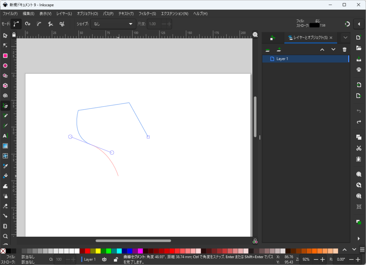
Task: Select the Text tool
Action: 5,136
